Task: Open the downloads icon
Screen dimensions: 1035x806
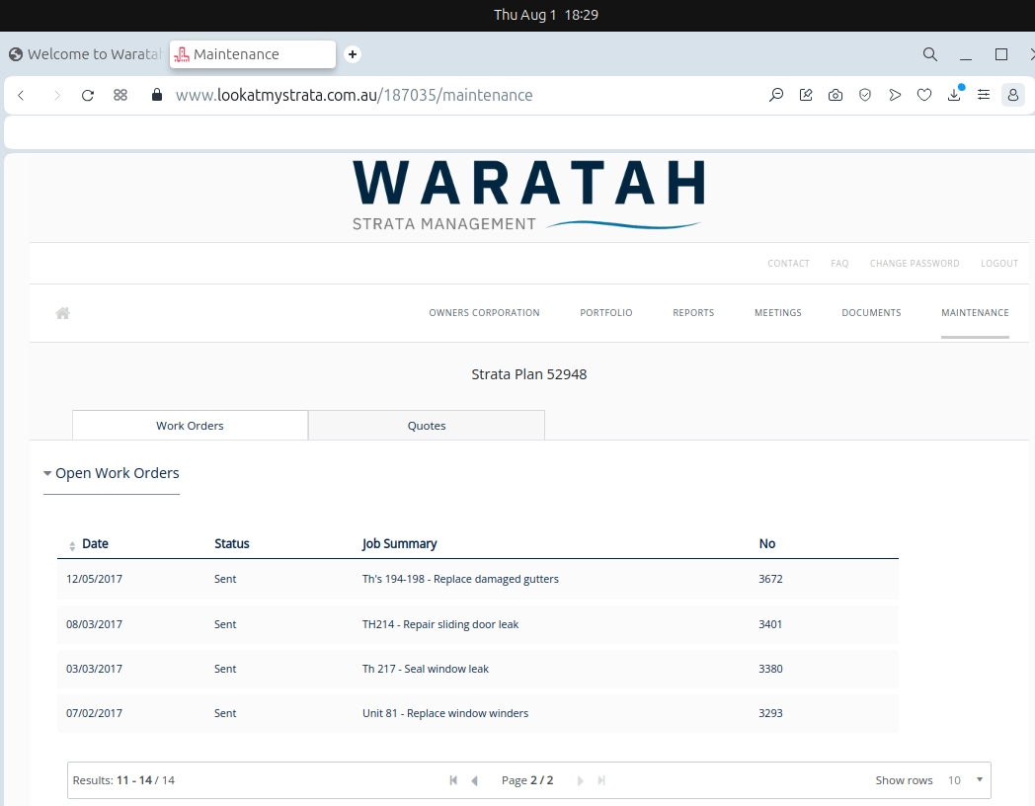Action: (x=954, y=95)
